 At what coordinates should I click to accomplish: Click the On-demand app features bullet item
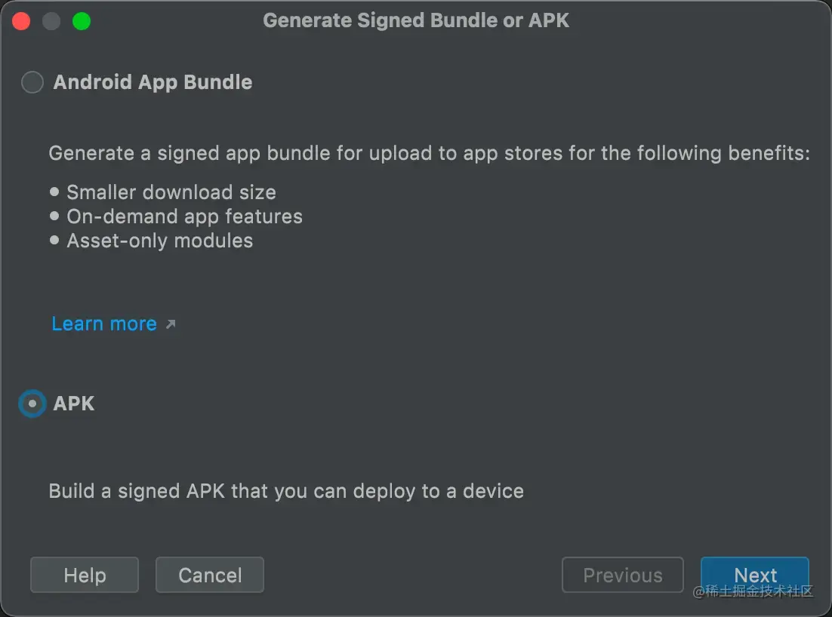tap(184, 216)
